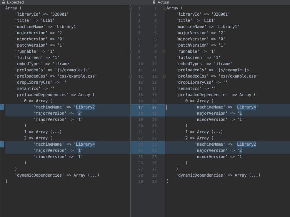Click 'patchVersion' => '1' in Actual pane

click(x=201, y=45)
